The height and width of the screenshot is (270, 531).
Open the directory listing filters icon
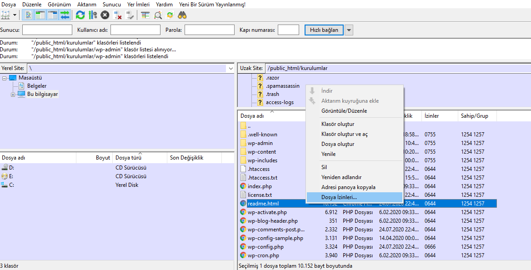[x=145, y=15]
